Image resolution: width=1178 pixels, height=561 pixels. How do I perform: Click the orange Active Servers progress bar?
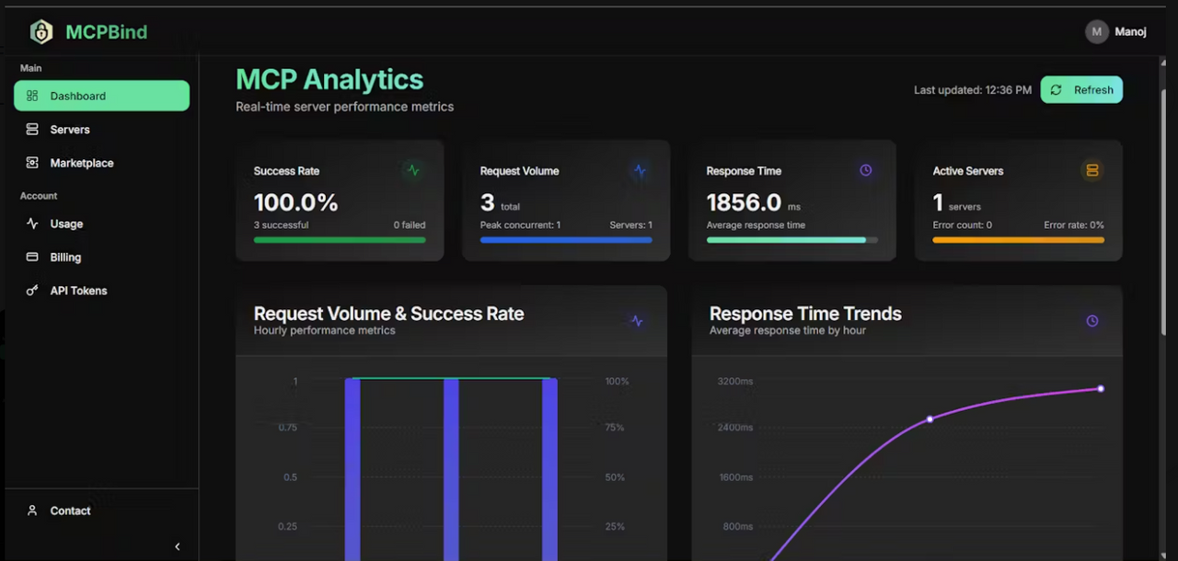1019,240
